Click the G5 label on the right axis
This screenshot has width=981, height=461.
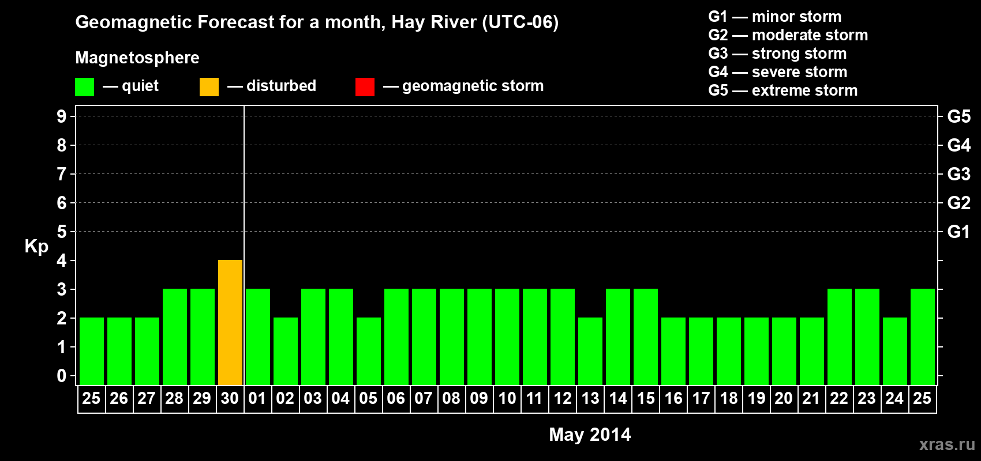(958, 116)
